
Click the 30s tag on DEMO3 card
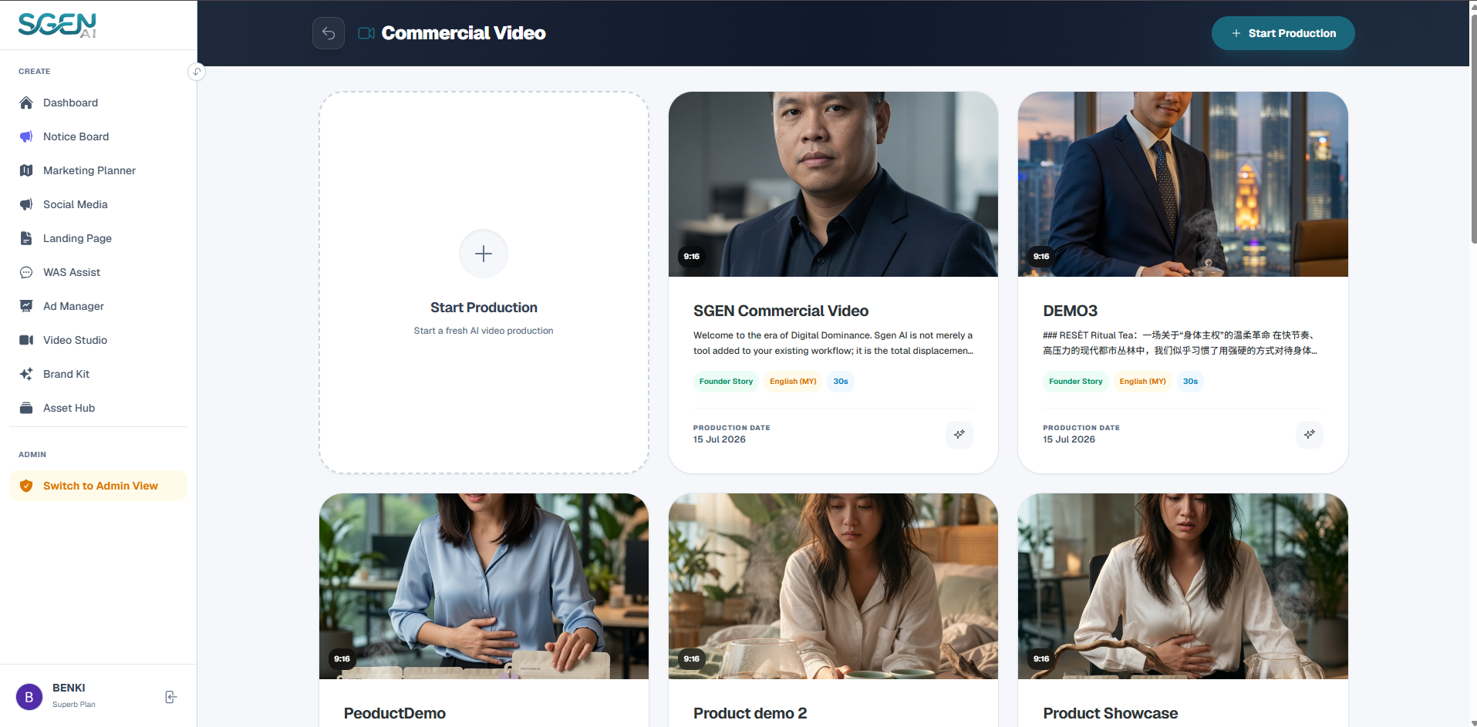point(1190,382)
